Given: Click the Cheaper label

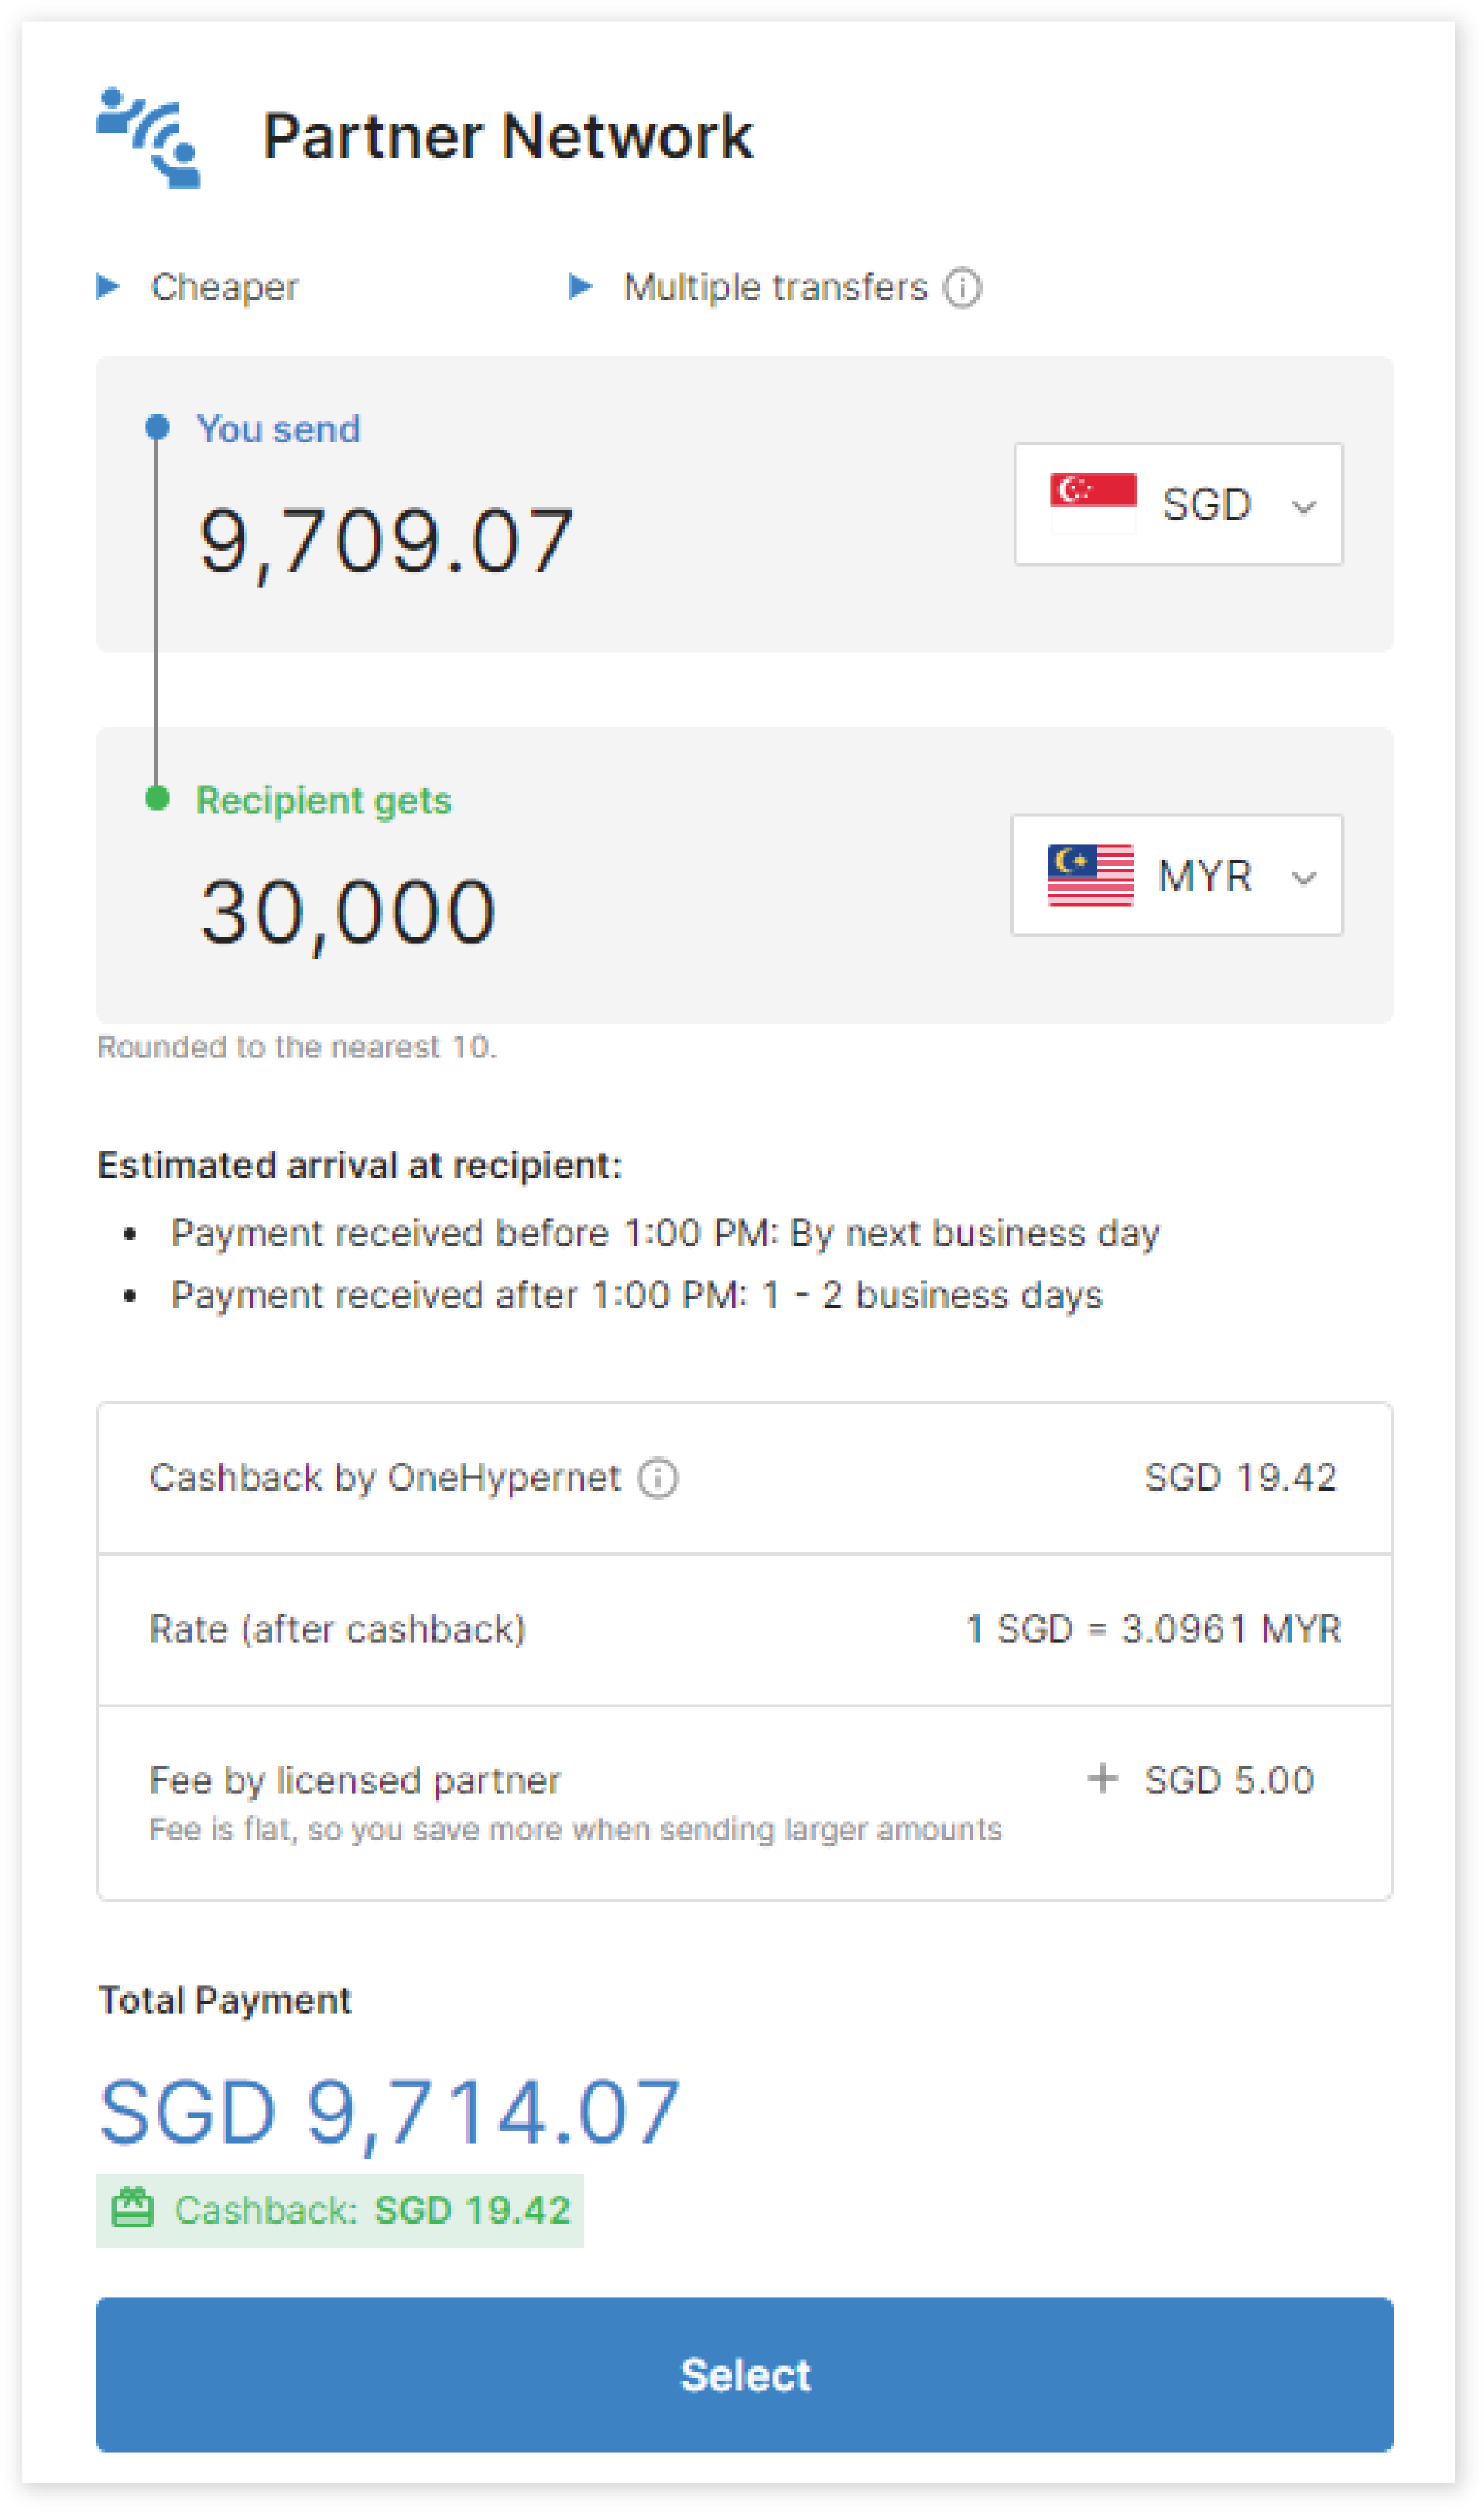Looking at the screenshot, I should point(224,287).
